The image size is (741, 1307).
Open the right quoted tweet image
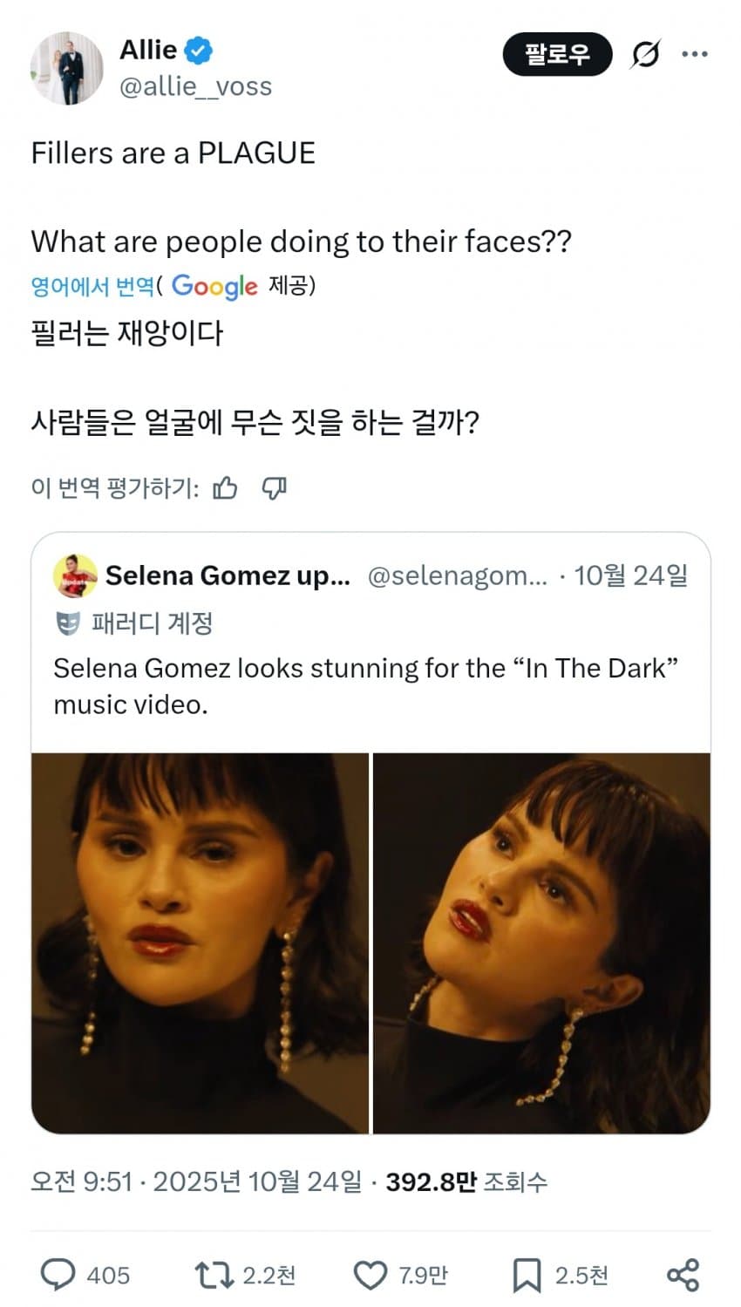click(541, 943)
